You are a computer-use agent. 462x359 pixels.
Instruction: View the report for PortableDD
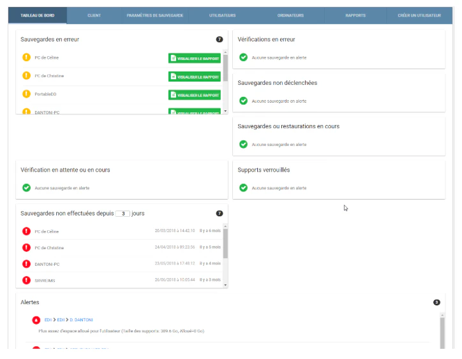point(195,95)
